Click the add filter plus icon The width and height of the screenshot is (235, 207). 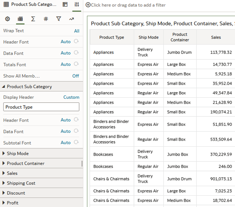coord(88,5)
